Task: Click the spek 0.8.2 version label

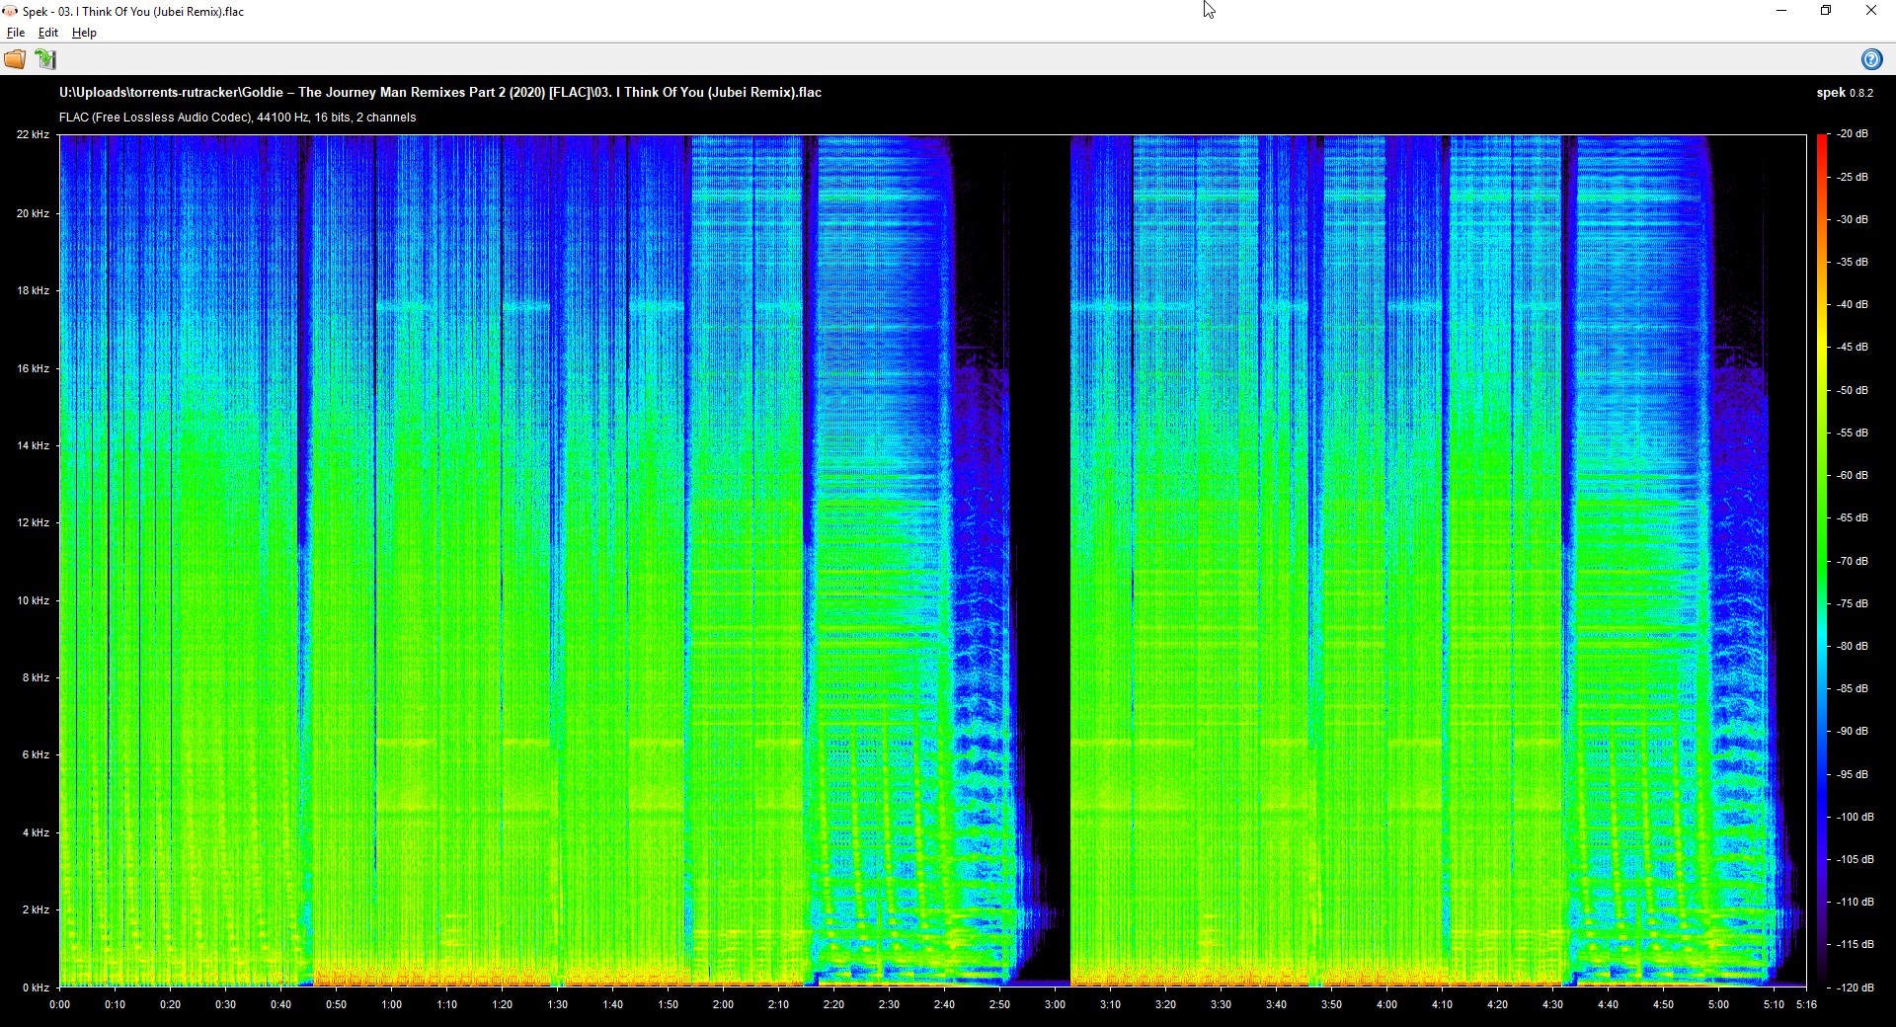Action: (x=1844, y=93)
